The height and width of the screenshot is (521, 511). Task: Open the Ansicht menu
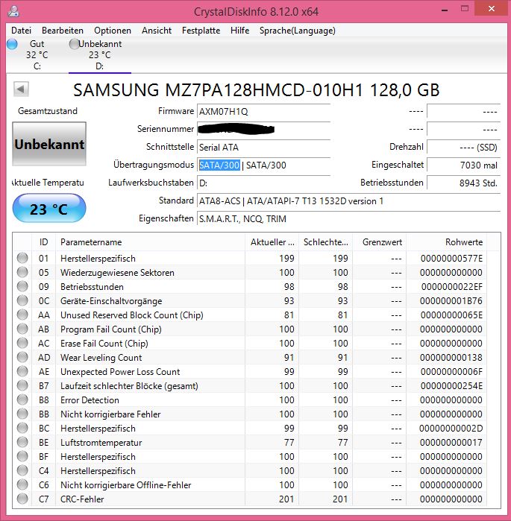coord(157,31)
